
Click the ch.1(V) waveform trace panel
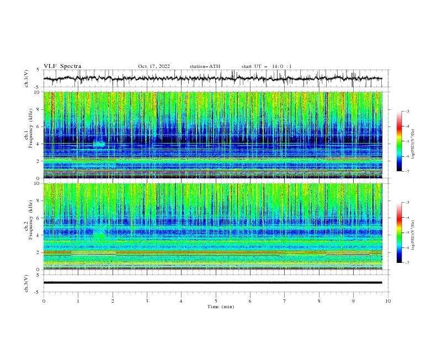(216, 78)
